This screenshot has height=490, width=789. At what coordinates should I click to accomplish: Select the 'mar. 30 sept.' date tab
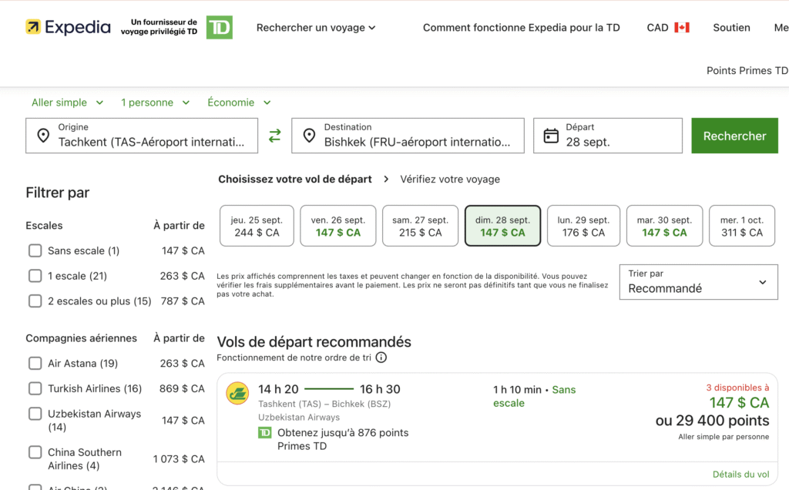pos(664,225)
